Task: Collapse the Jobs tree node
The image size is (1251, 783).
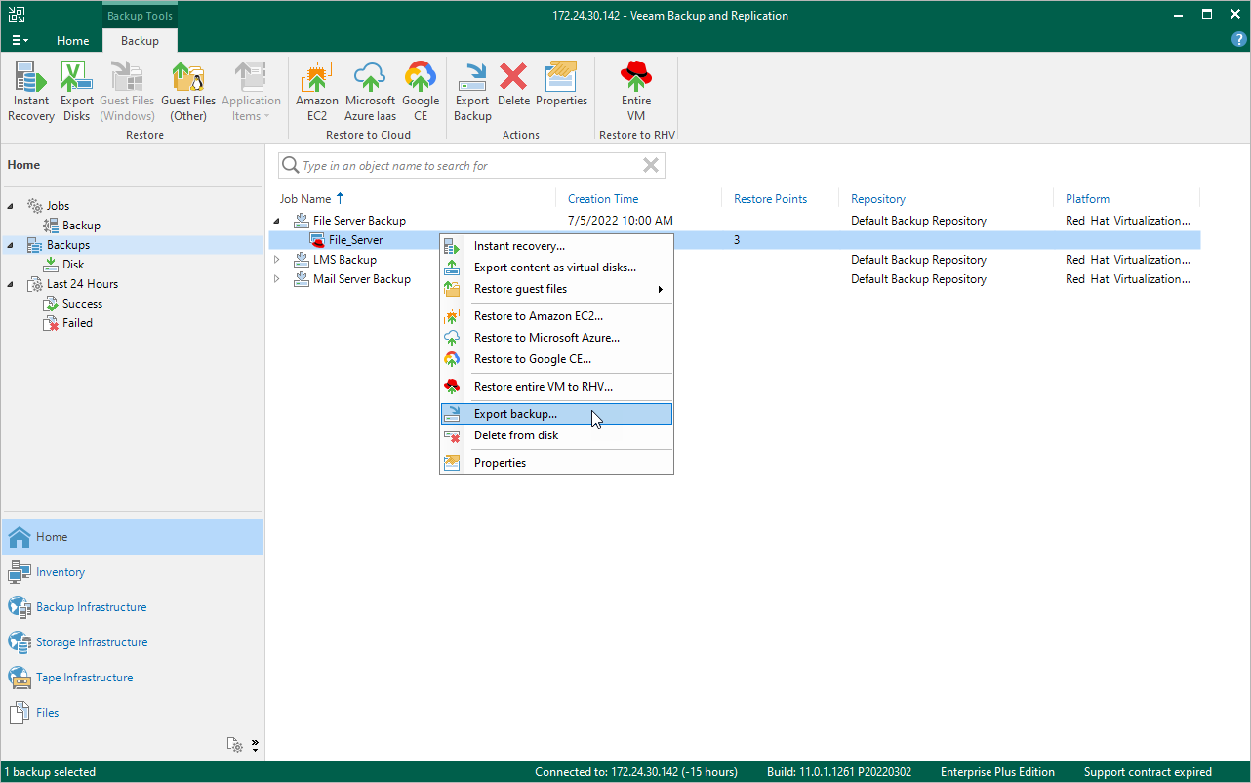Action: pos(12,206)
